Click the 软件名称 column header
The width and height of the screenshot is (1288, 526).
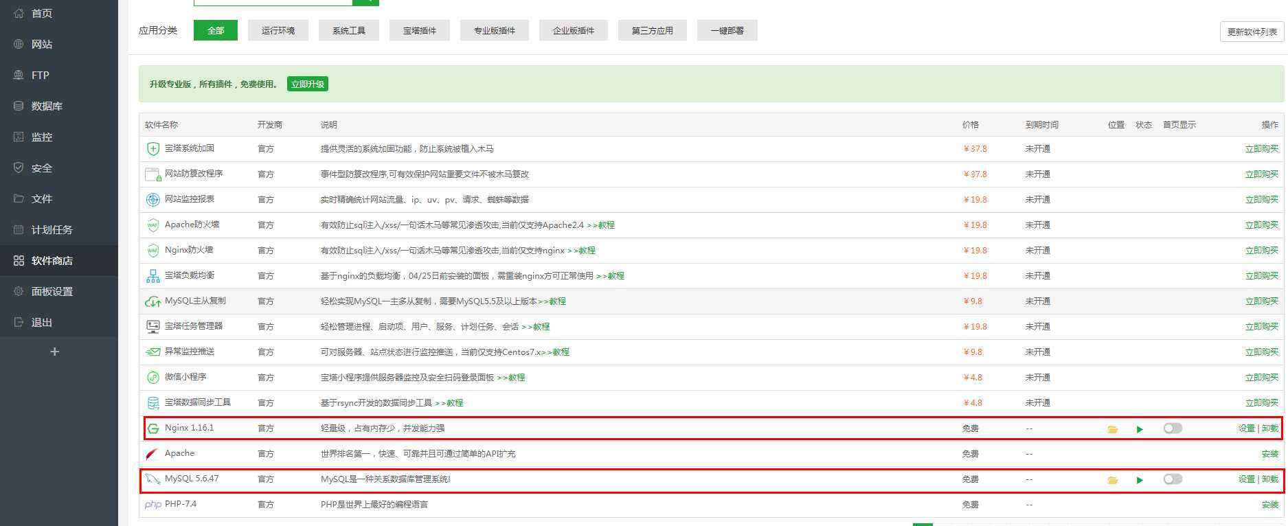pyautogui.click(x=161, y=125)
